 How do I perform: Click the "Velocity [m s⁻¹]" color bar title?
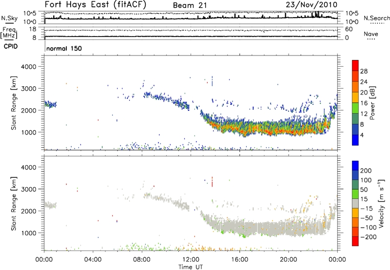click(x=381, y=203)
